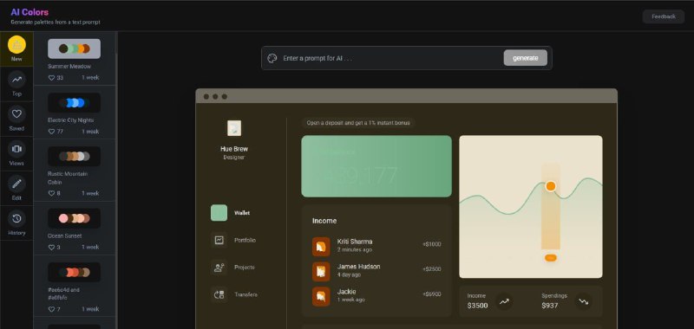Select the Summer Meadow palette swatch
The width and height of the screenshot is (694, 329).
coord(75,48)
